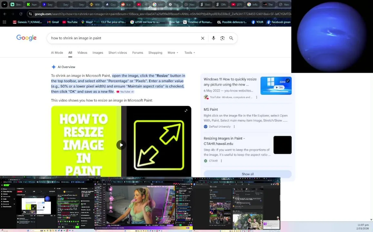Click the AI Overview sparkle icon
Viewport: 373px width, 232px height.
54,67
